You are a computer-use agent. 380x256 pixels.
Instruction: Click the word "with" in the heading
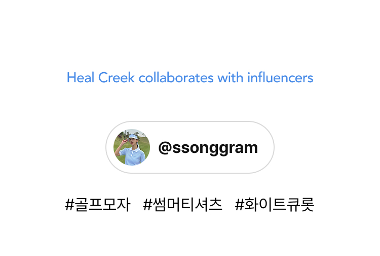[230, 78]
